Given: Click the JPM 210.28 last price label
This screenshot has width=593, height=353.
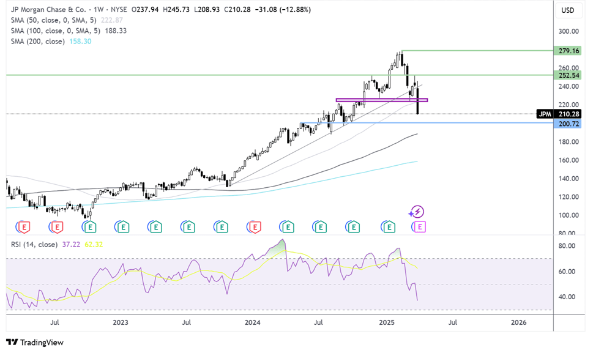Looking at the screenshot, I should (x=559, y=114).
